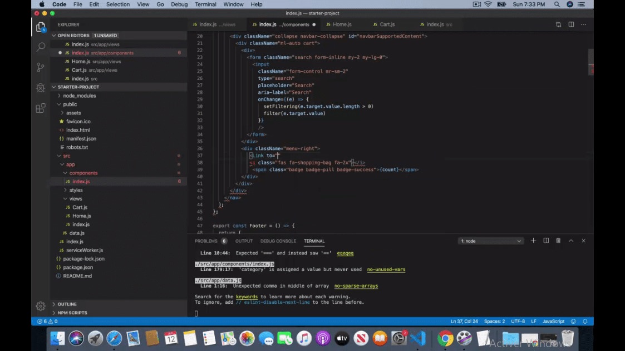Open the 1: node terminal dropdown
This screenshot has height=351, width=625.
[x=490, y=240]
